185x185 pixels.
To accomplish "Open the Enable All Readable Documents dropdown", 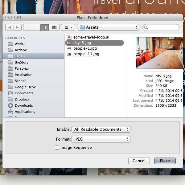I will click(x=101, y=129).
